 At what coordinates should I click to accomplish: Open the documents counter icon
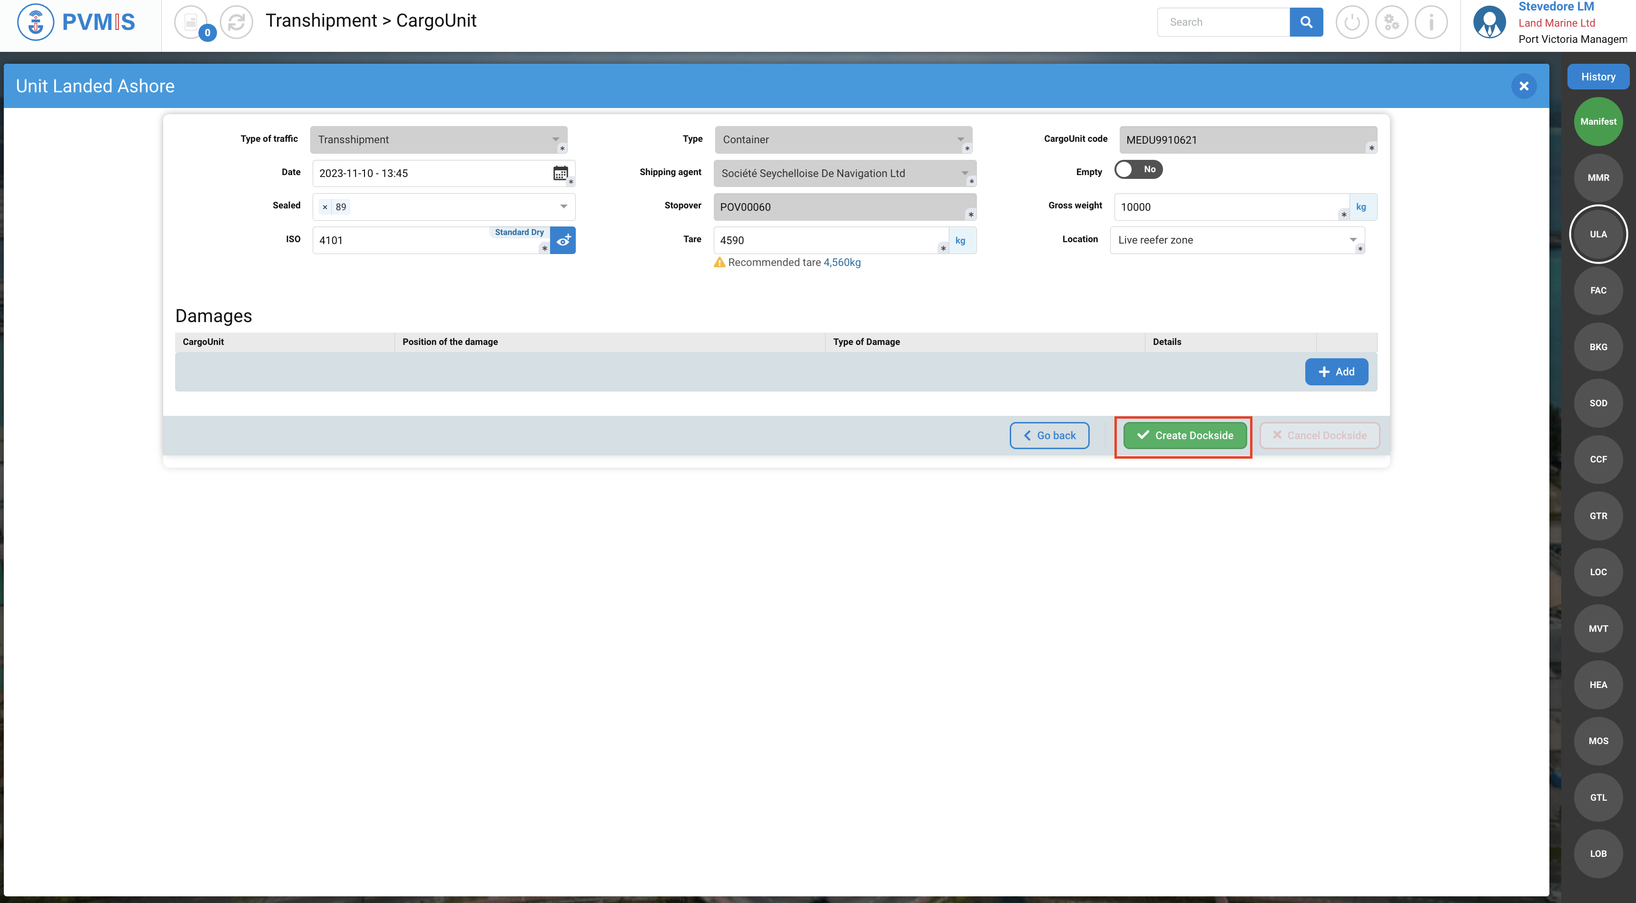coord(191,22)
